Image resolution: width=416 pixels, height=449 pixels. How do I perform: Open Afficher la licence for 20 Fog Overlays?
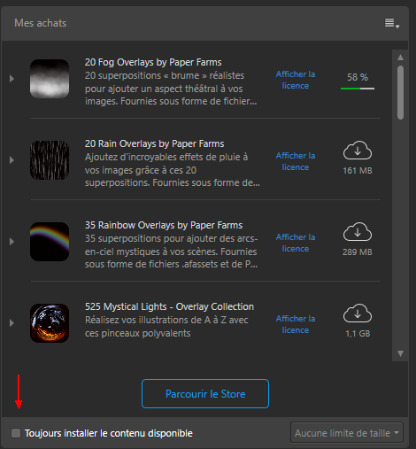(x=296, y=80)
